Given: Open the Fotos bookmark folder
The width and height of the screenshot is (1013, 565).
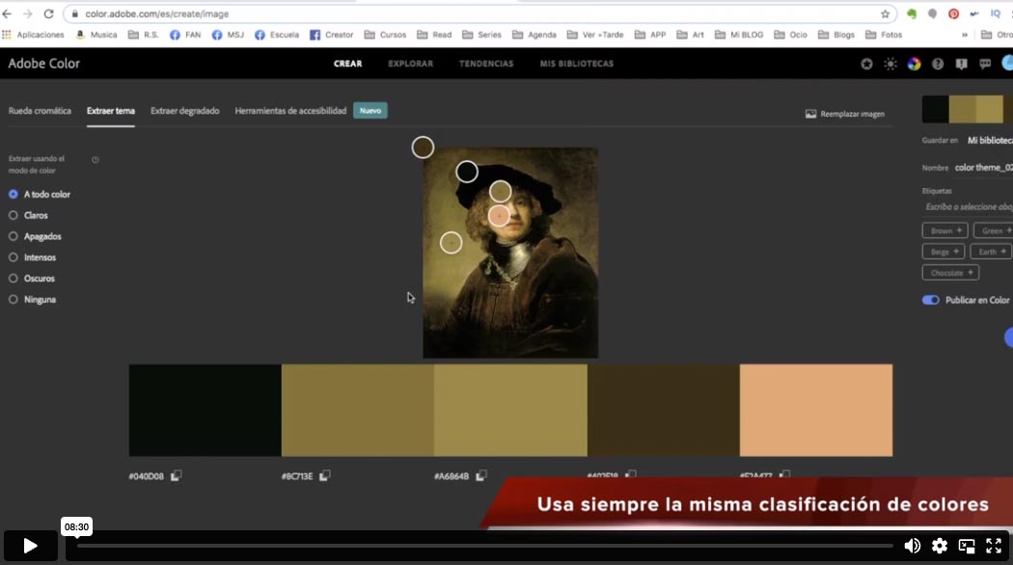Looking at the screenshot, I should click(884, 35).
